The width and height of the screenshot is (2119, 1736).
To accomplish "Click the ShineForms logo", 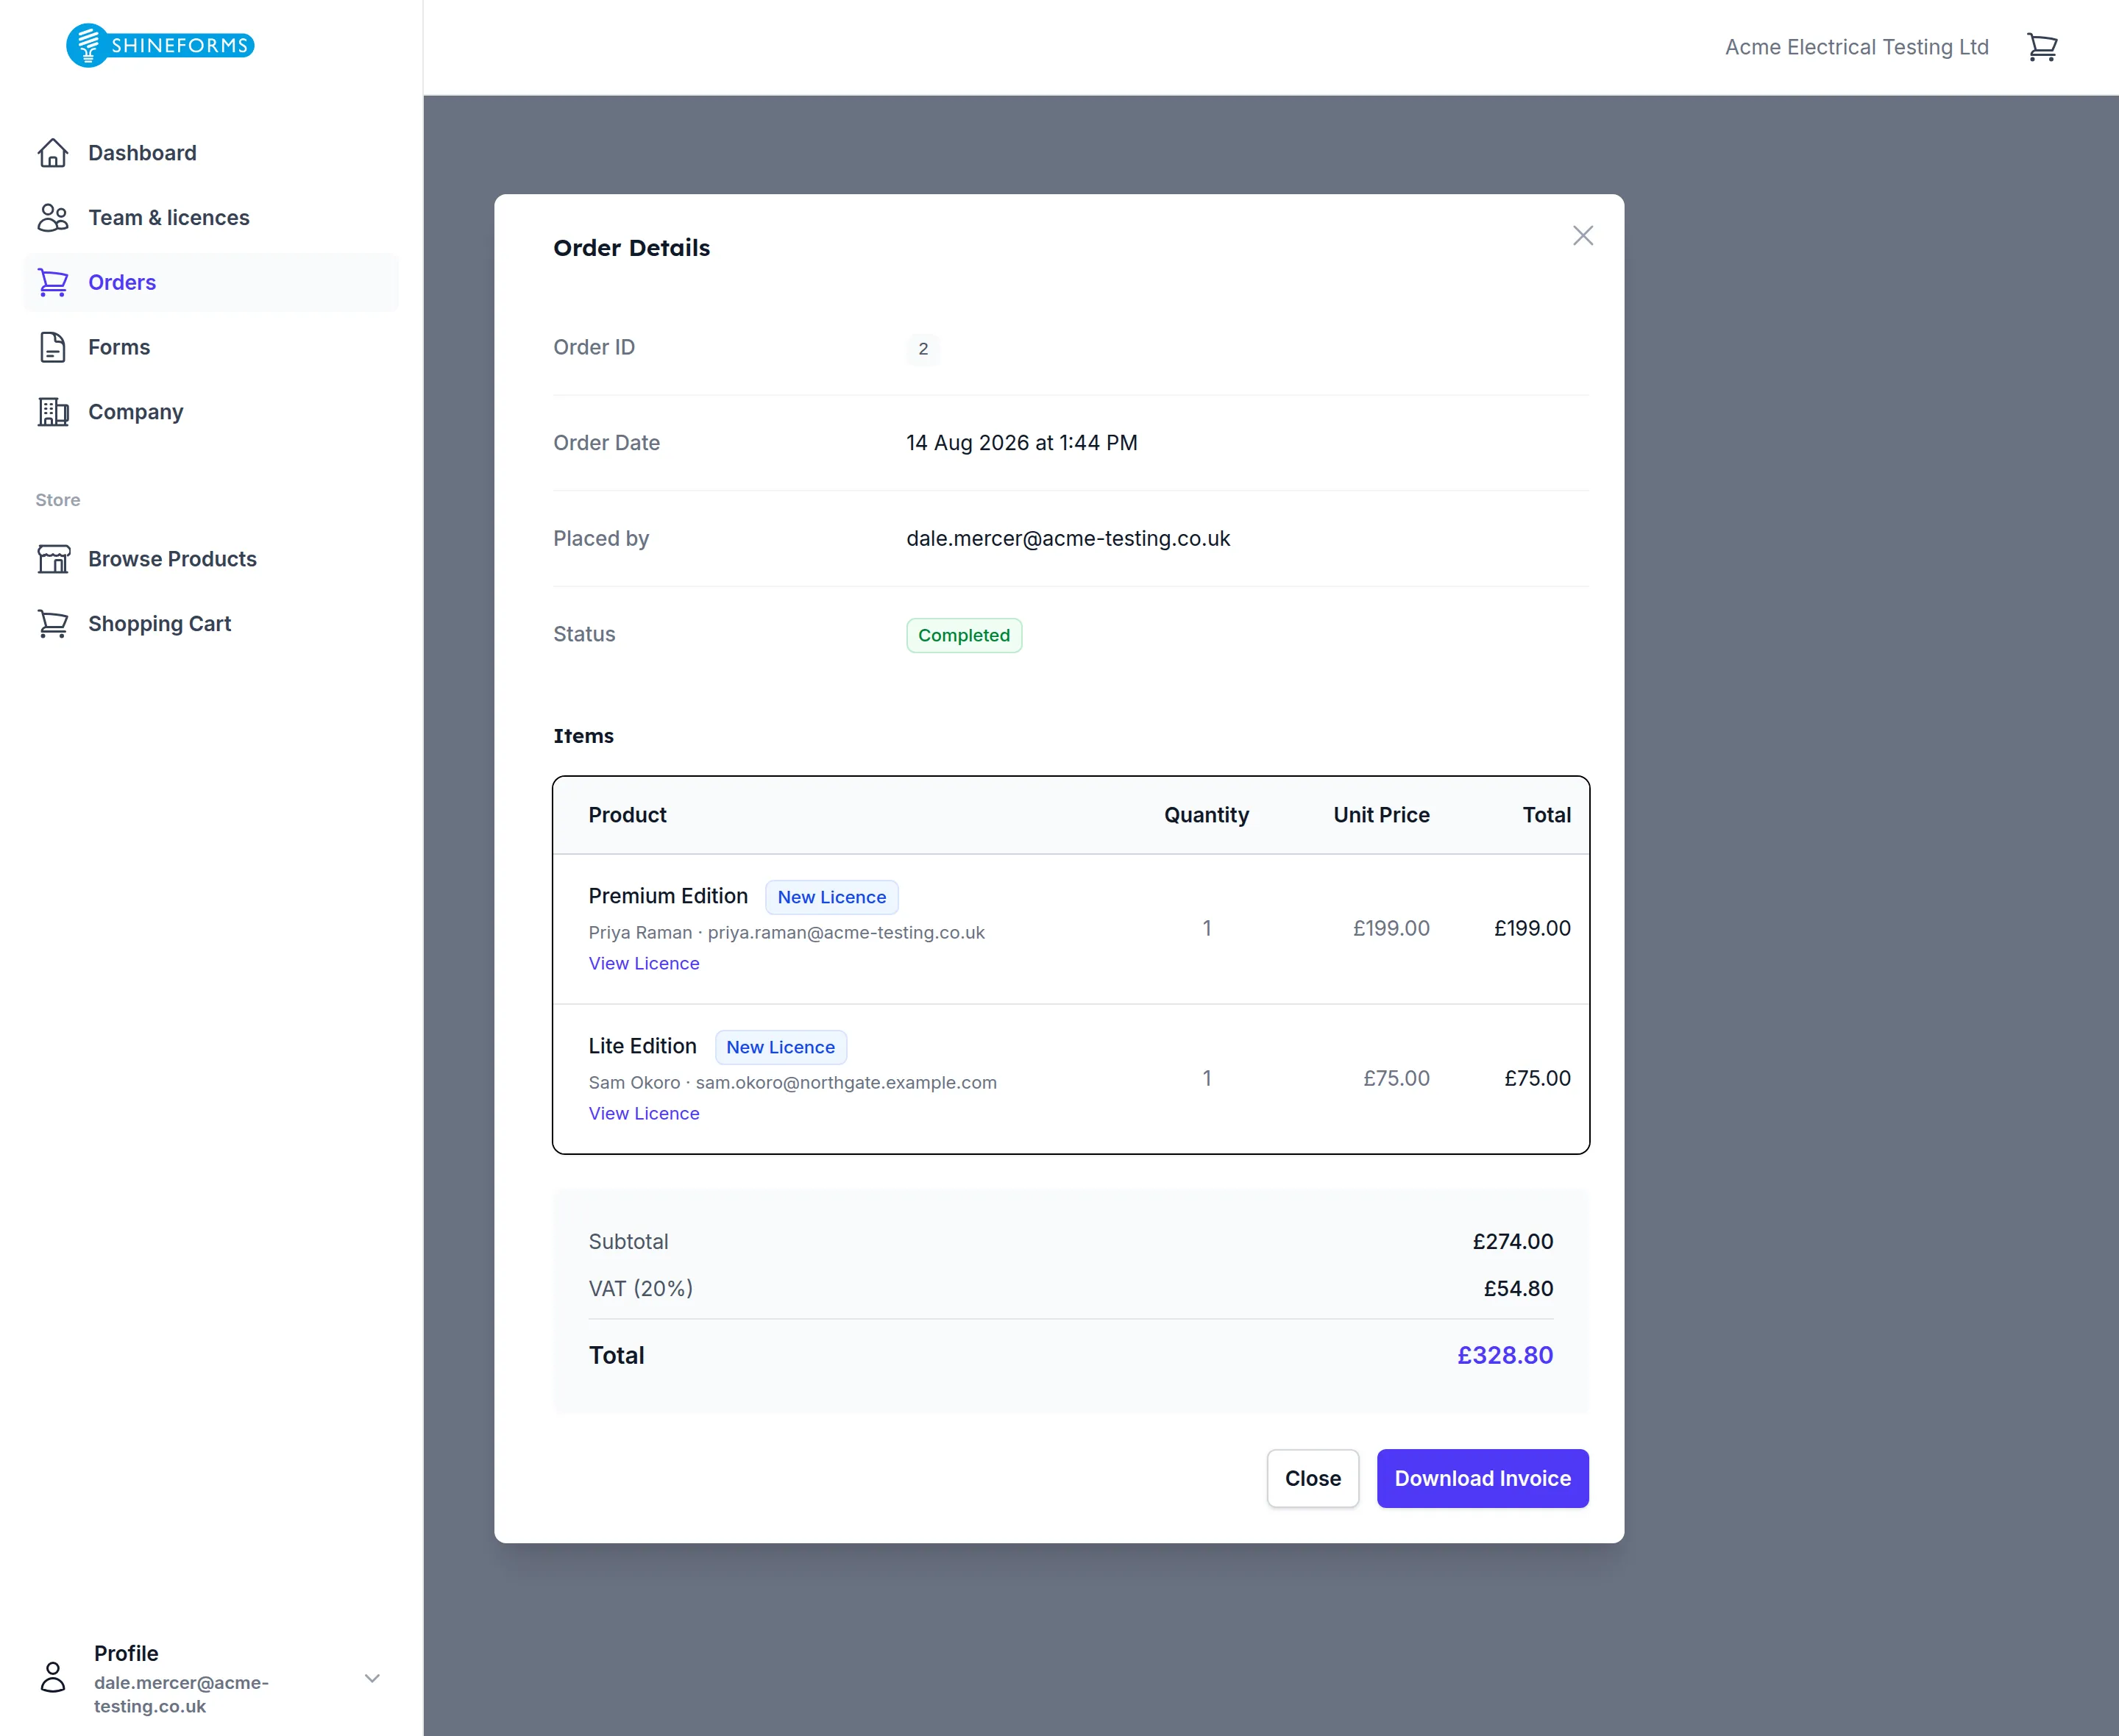I will [160, 45].
